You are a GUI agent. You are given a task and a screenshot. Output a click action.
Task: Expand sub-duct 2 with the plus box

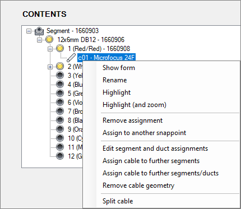coord(50,67)
